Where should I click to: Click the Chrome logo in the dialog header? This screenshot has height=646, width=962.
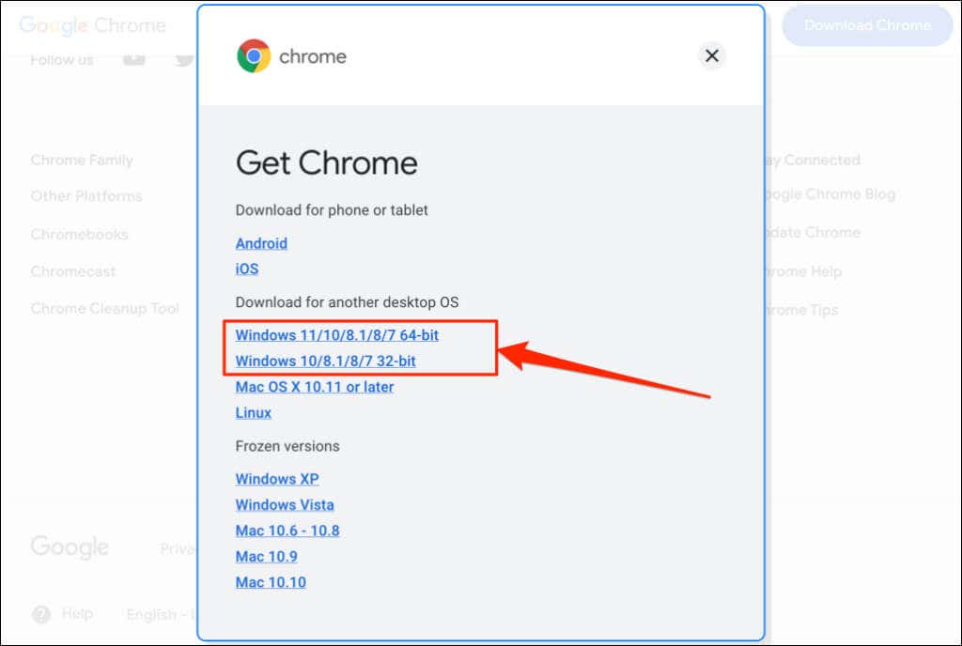click(253, 56)
